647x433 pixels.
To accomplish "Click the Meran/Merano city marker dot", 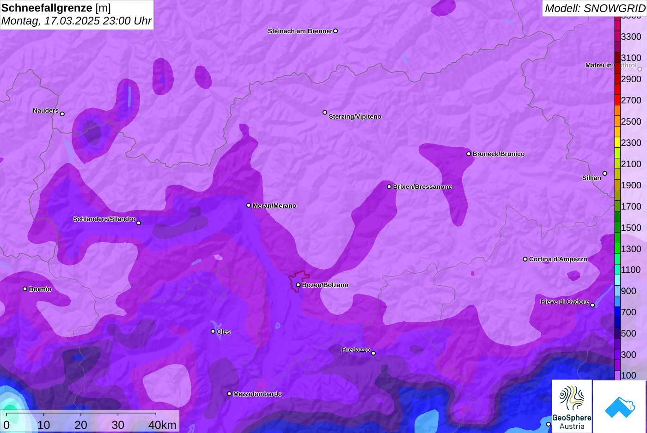I will (x=249, y=205).
